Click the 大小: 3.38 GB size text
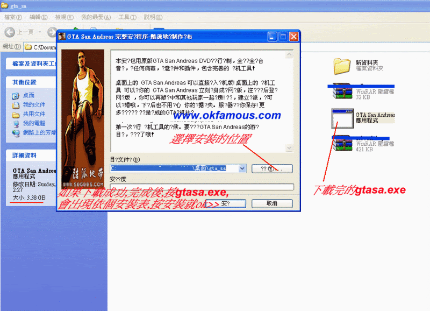The image size is (430, 311). coord(29,197)
